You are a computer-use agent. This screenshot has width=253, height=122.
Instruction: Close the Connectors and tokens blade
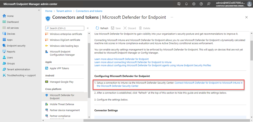point(246,17)
